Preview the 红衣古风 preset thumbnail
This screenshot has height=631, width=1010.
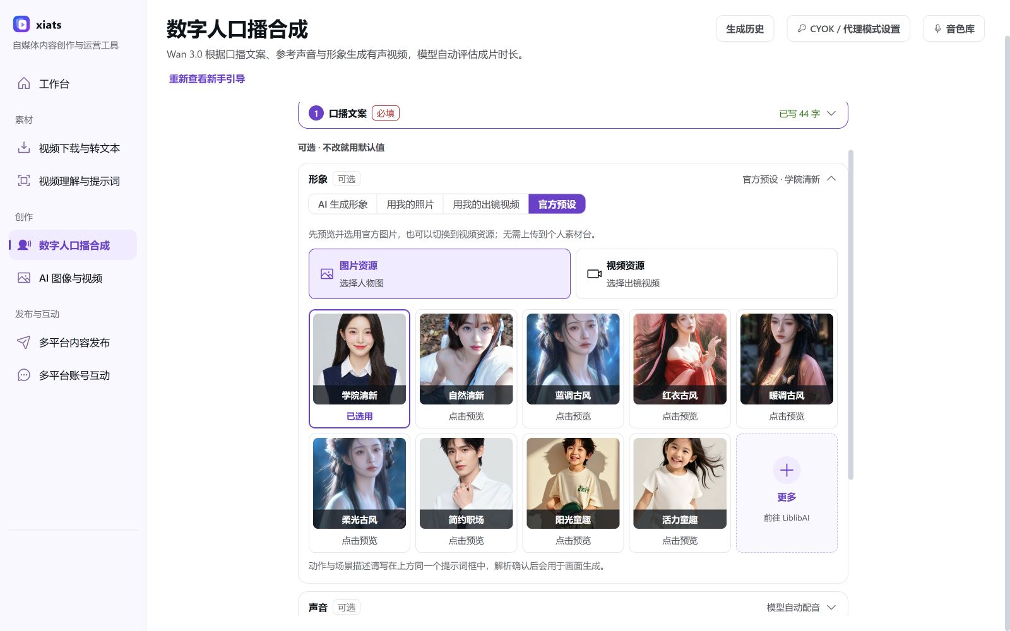[x=680, y=359]
